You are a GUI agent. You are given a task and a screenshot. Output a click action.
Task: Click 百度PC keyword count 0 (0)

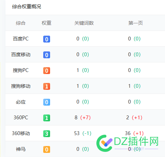tap(83, 39)
